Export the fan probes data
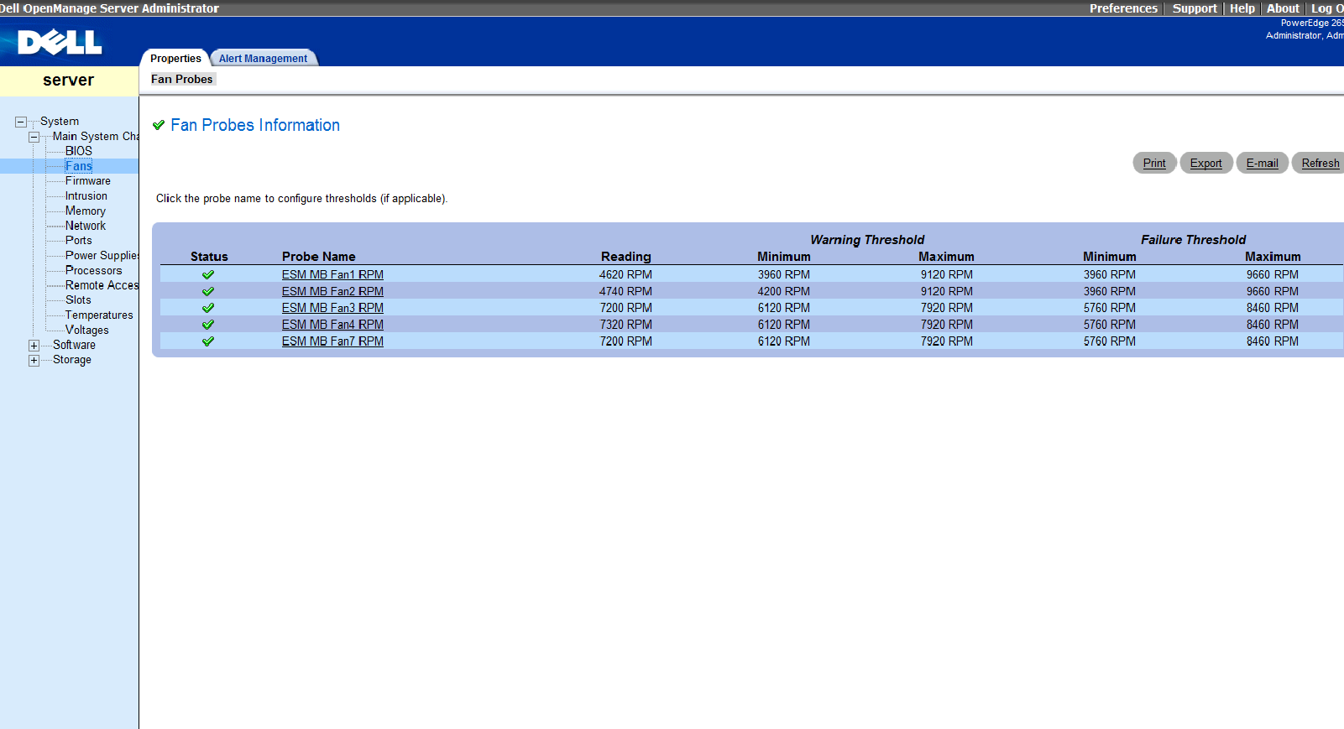Screen dimensions: 1344x729 click(1206, 163)
